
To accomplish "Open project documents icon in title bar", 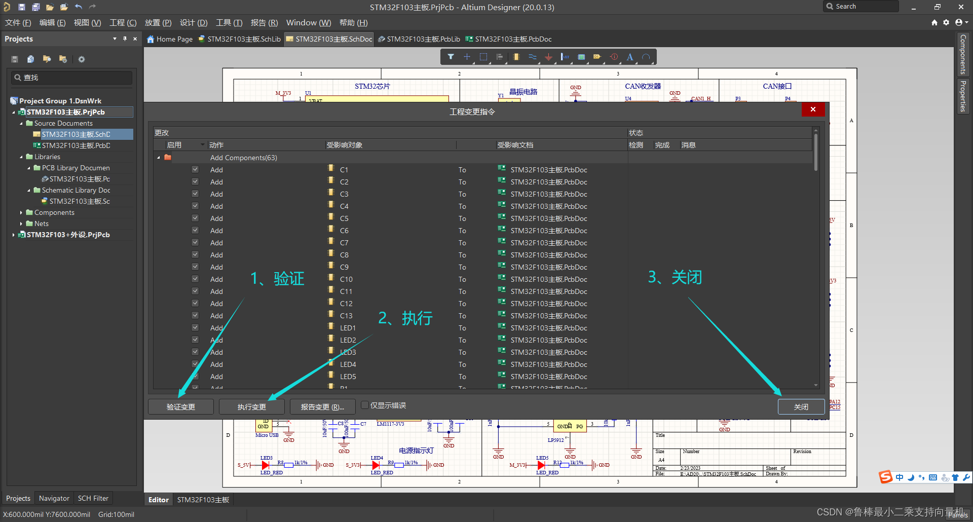I will [x=64, y=7].
